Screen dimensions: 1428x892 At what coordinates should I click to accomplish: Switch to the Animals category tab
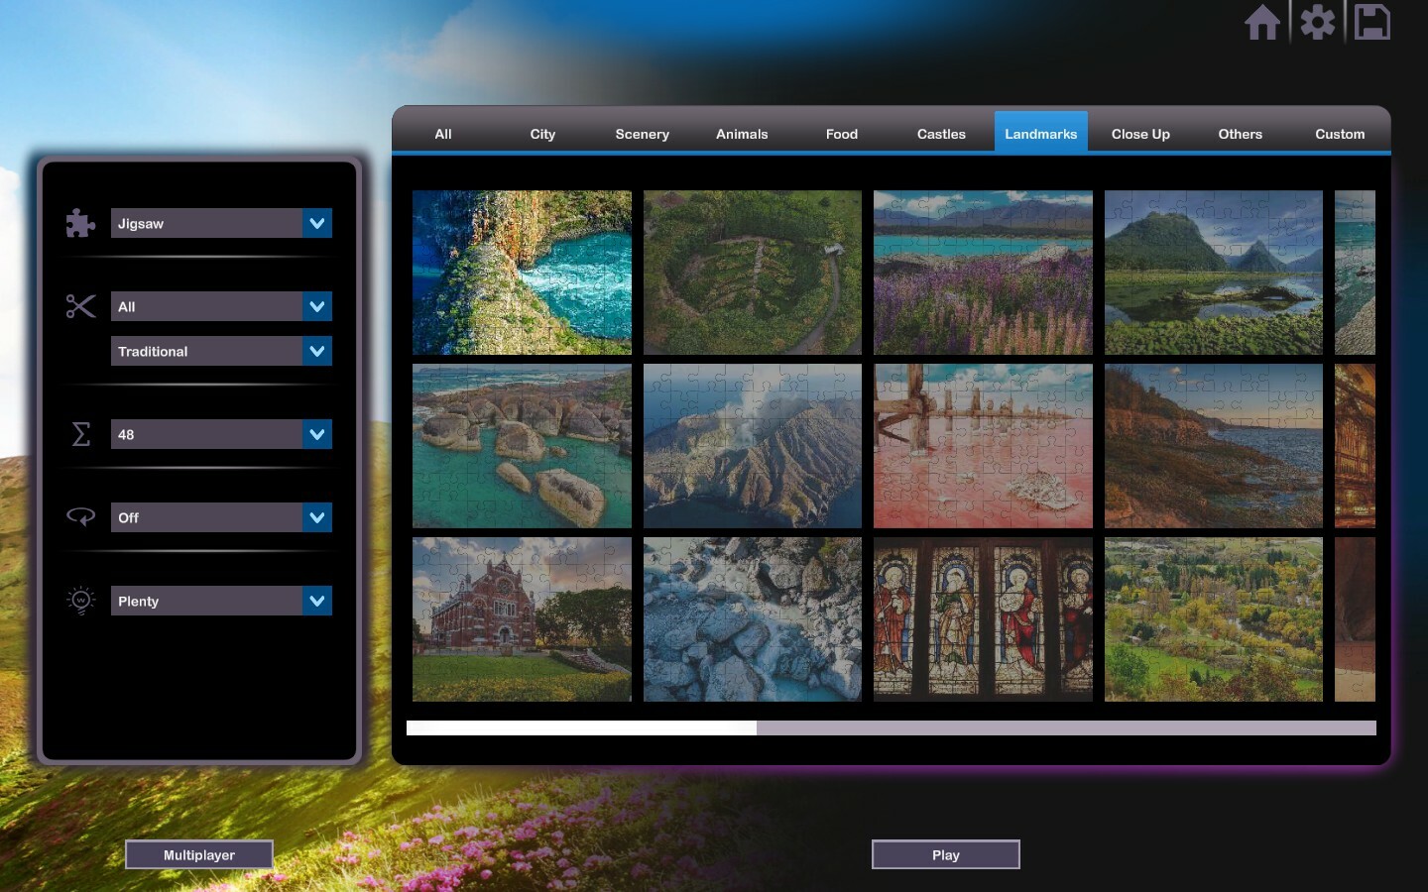click(742, 134)
